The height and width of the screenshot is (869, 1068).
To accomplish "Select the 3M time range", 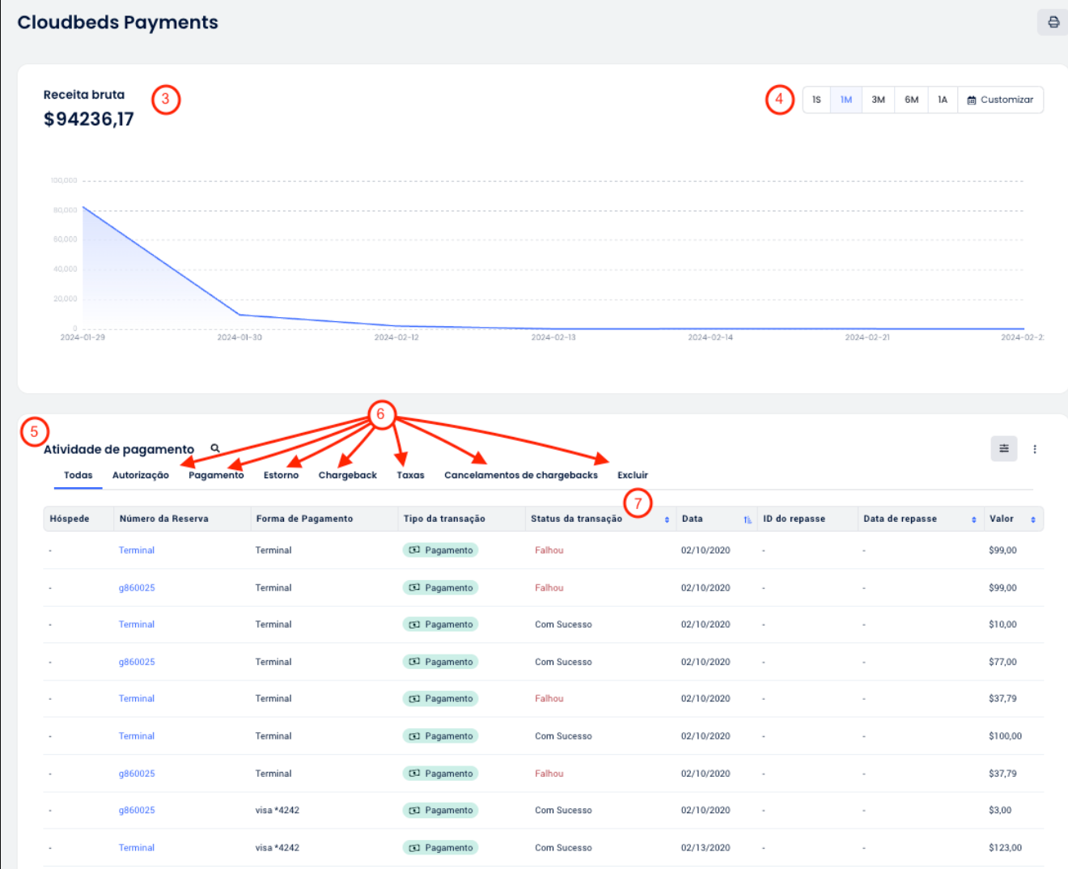I will (879, 100).
